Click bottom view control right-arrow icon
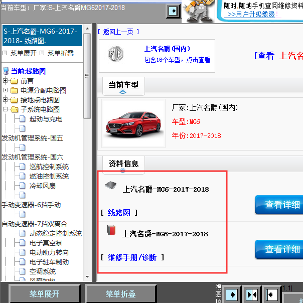This screenshot has height=303, width=303. 232,294
